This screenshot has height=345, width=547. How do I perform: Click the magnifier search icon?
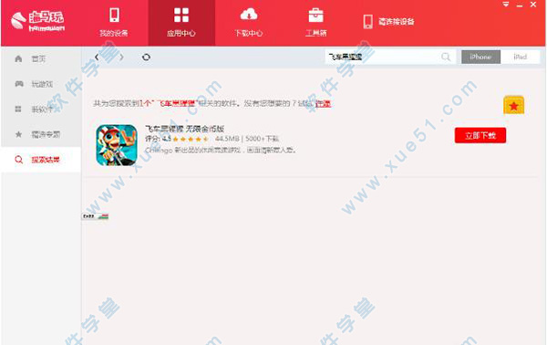[446, 57]
